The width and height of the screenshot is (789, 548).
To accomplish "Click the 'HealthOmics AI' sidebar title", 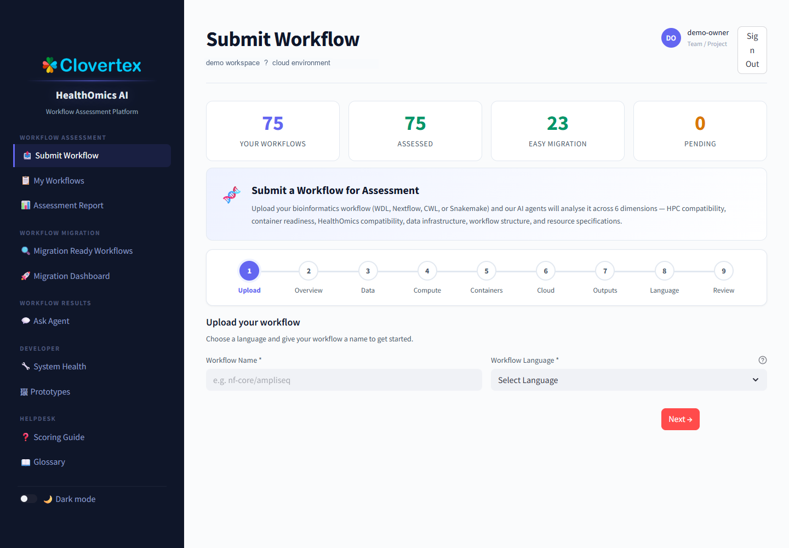I will pos(92,95).
